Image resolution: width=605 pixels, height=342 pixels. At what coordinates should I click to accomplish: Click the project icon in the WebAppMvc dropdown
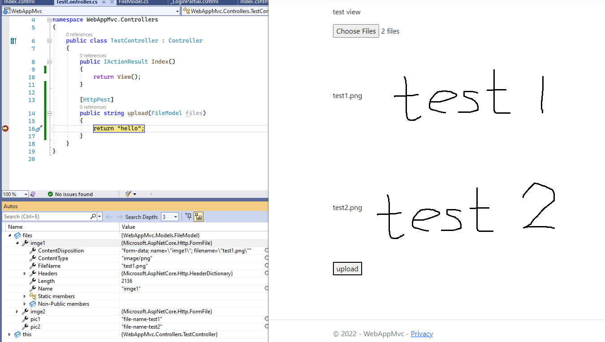[x=7, y=11]
